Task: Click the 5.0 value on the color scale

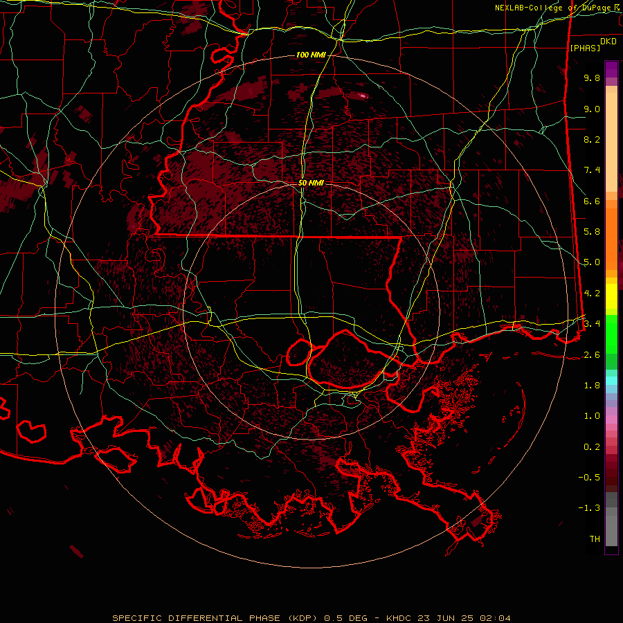Action: [592, 262]
